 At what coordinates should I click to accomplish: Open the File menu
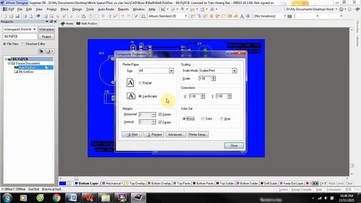click(x=20, y=9)
